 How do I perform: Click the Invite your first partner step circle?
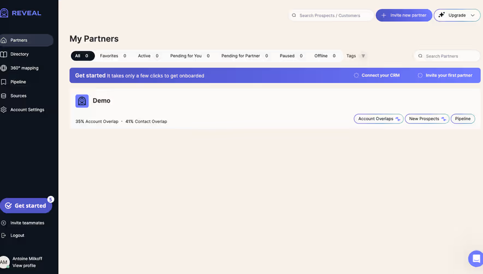(x=420, y=75)
